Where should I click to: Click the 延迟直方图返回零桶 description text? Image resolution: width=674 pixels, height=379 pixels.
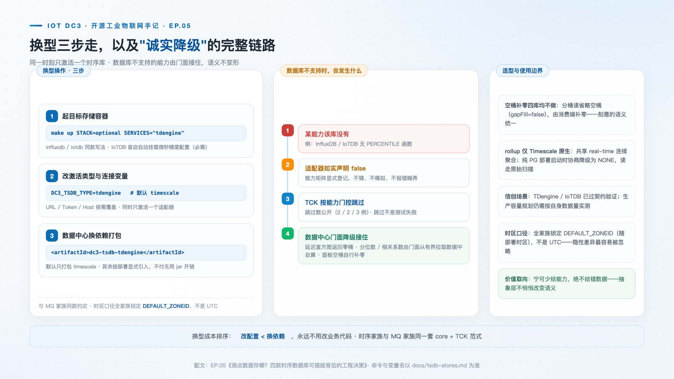click(383, 251)
